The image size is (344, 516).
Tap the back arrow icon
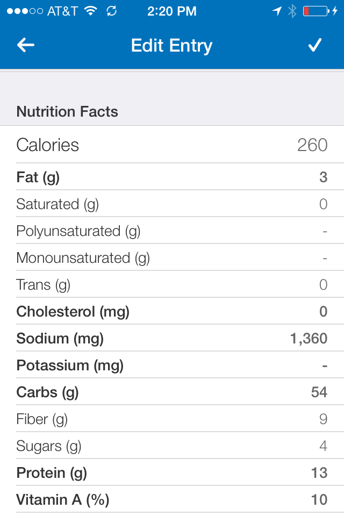coord(26,46)
